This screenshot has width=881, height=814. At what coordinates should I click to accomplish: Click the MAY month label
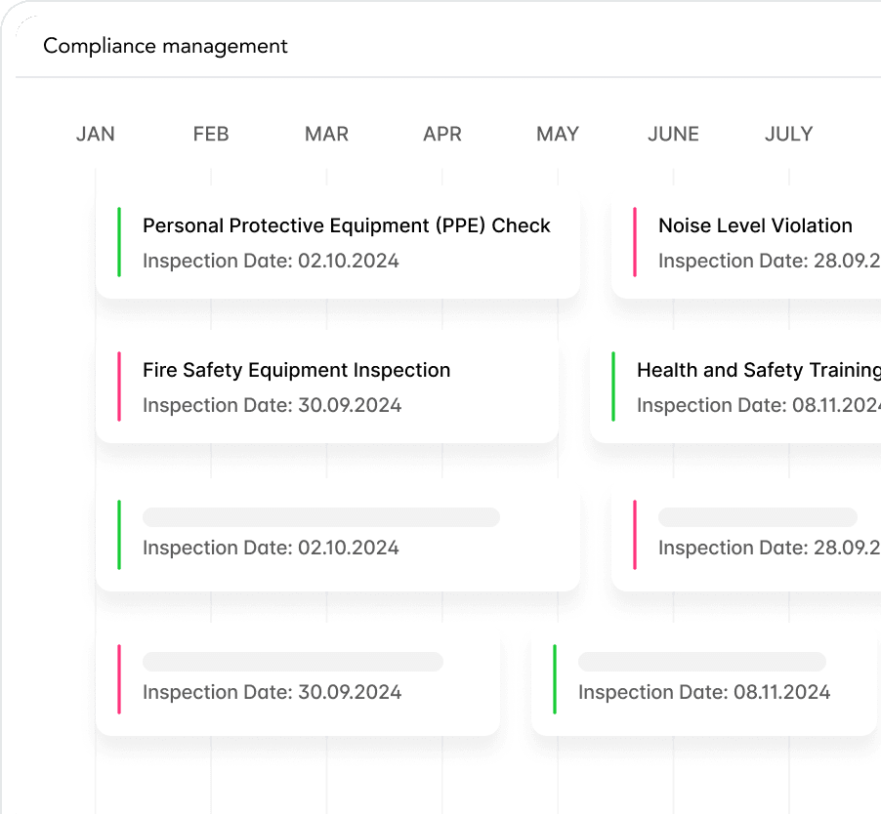[x=558, y=134]
